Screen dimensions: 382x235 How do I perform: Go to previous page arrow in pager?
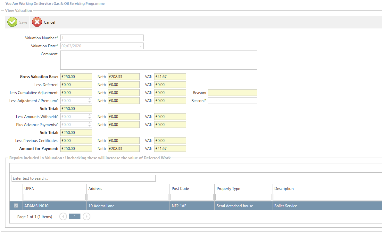[63, 217]
